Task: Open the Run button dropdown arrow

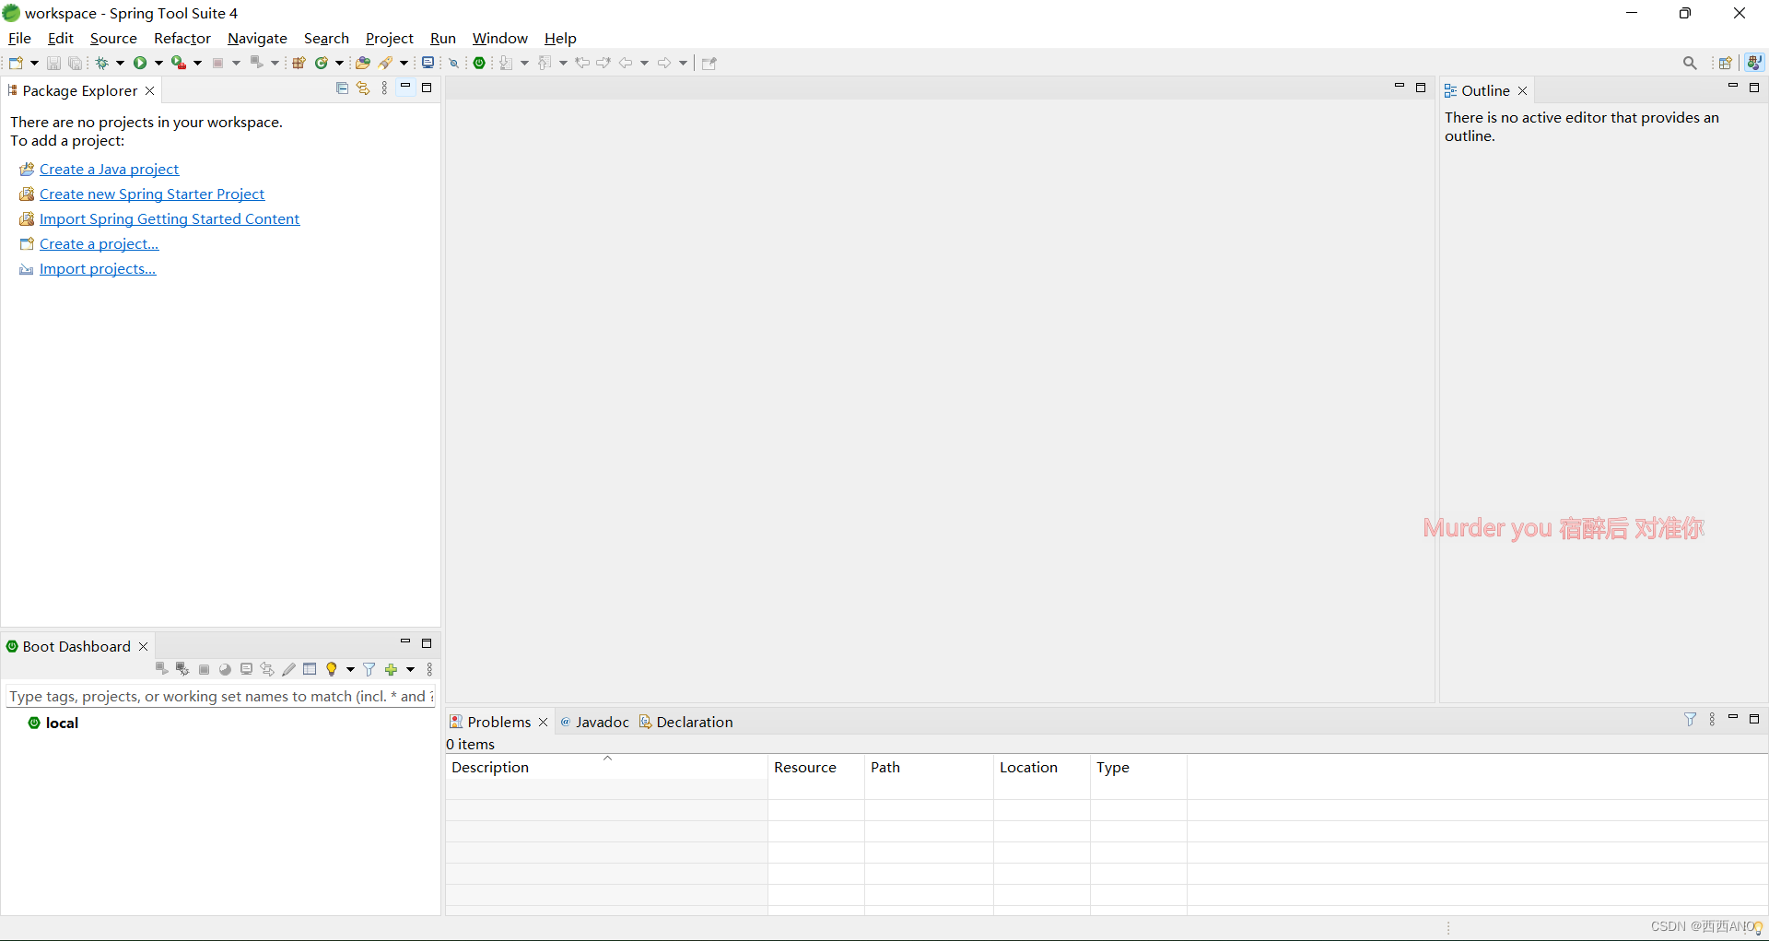Action: 158,62
